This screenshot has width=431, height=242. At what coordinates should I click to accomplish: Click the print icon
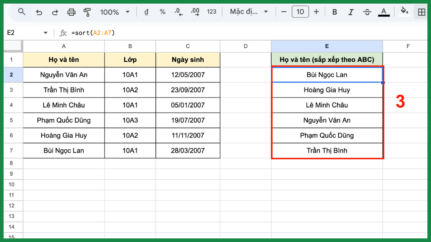click(x=71, y=12)
